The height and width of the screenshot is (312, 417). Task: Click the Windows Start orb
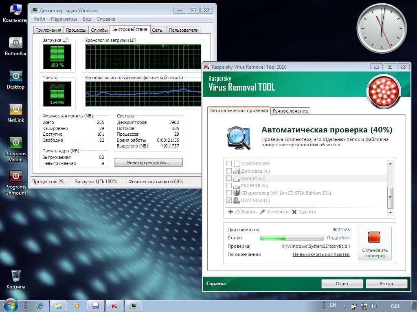coord(11,306)
